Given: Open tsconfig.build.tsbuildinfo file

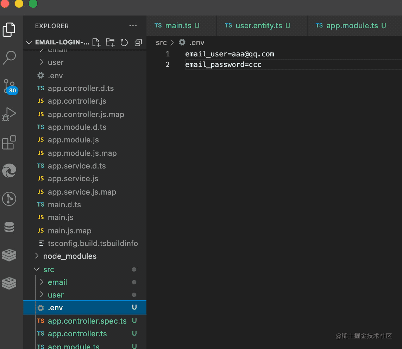Looking at the screenshot, I should [x=93, y=244].
